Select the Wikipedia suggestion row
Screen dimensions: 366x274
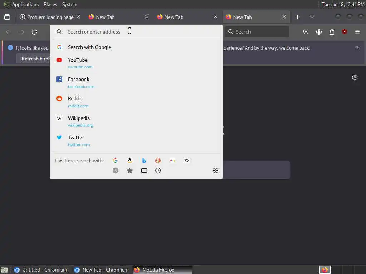tap(136, 121)
